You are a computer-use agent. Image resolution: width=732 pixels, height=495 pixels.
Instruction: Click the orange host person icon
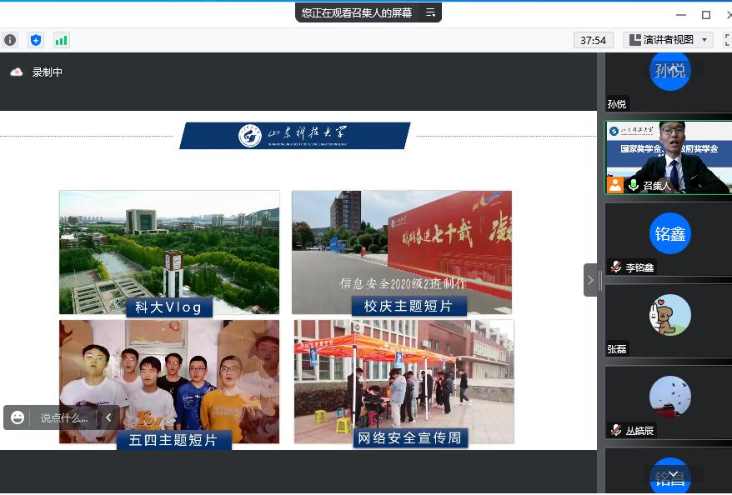click(615, 185)
